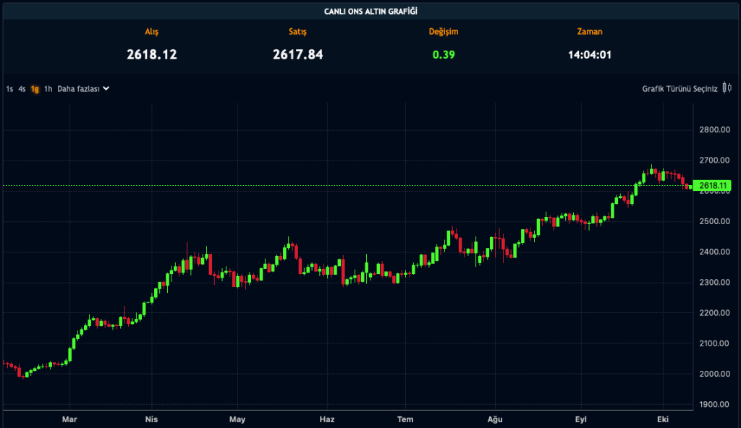
Task: Select the 1h weekly timeframe
Action: (48, 89)
